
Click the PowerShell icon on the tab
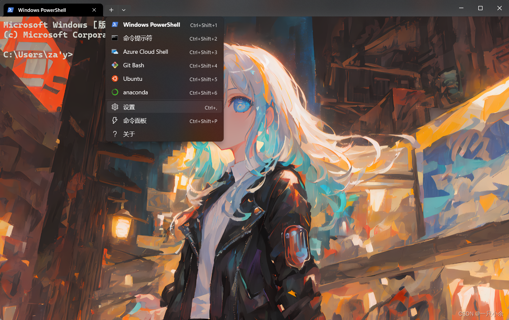11,10
